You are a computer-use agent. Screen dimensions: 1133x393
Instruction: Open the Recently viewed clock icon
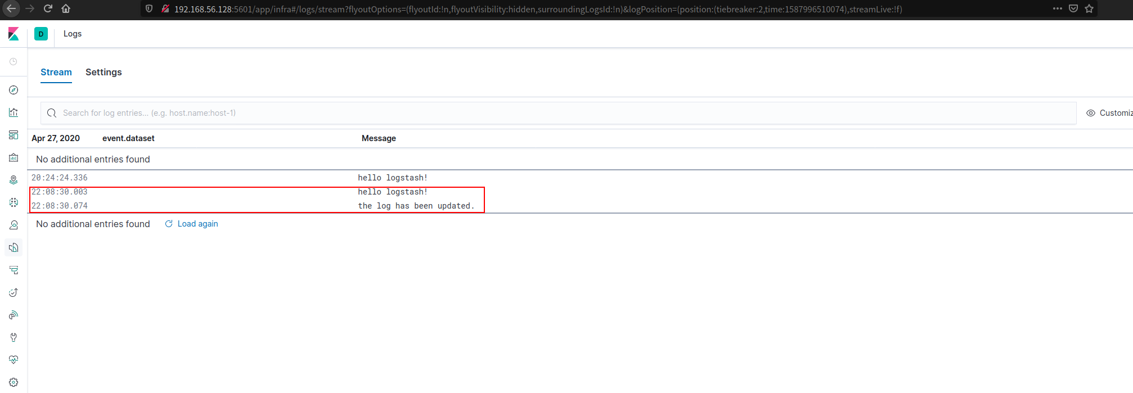click(14, 62)
